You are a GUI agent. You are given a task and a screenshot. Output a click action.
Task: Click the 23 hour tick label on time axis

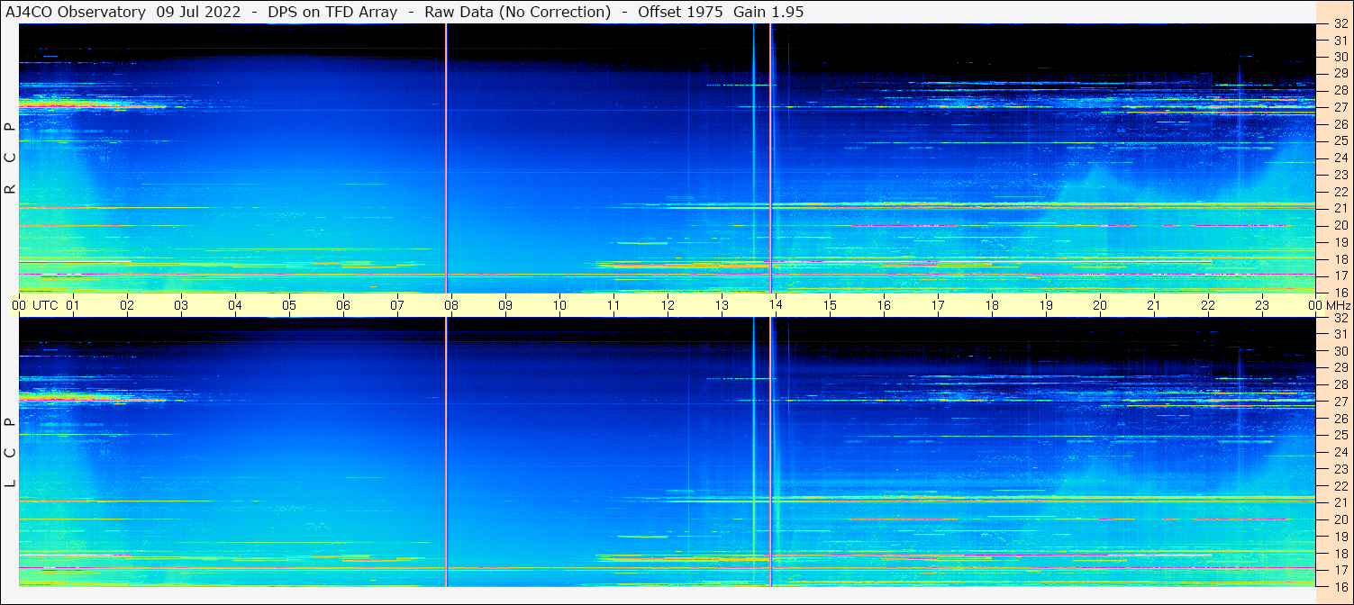1262,305
